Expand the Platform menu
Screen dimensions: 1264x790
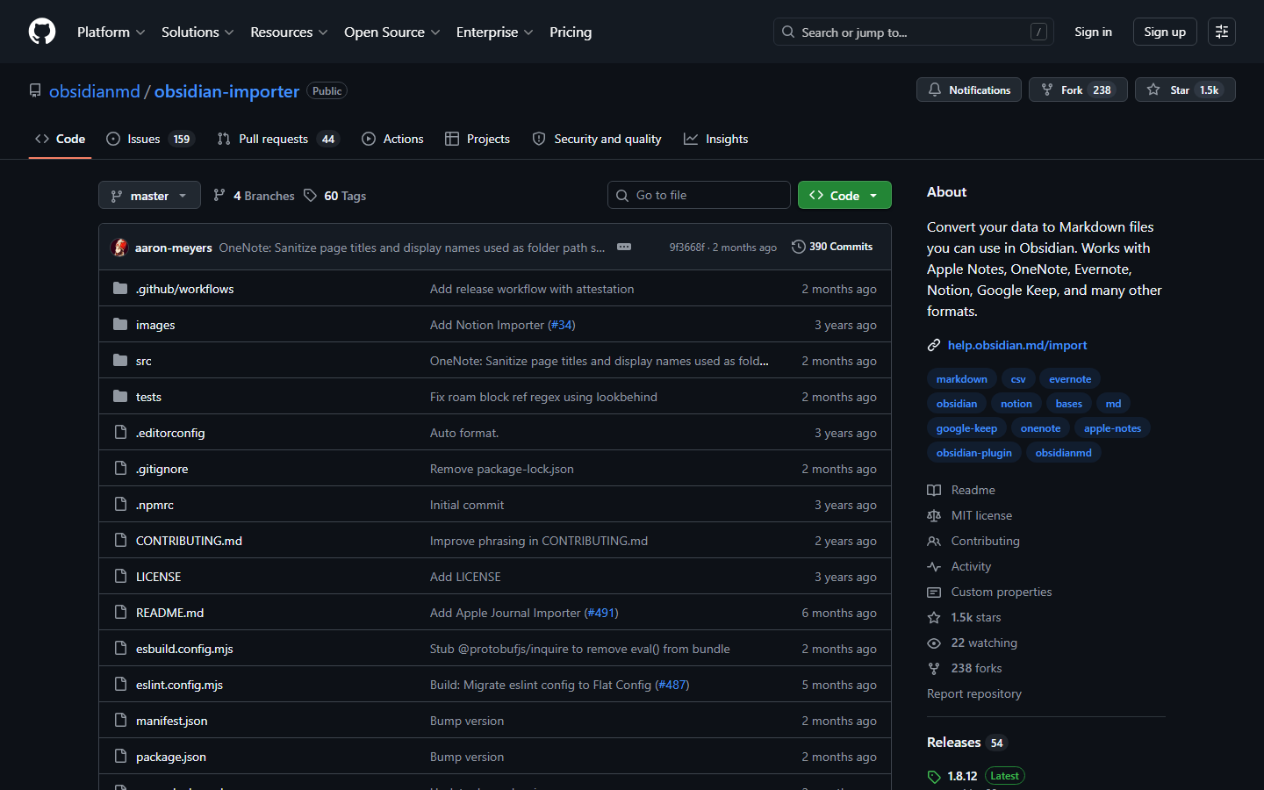(x=111, y=32)
